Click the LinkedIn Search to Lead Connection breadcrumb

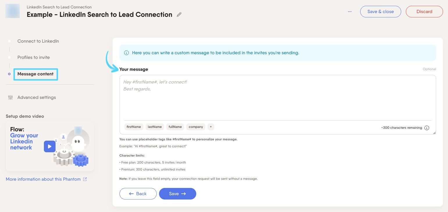click(59, 7)
